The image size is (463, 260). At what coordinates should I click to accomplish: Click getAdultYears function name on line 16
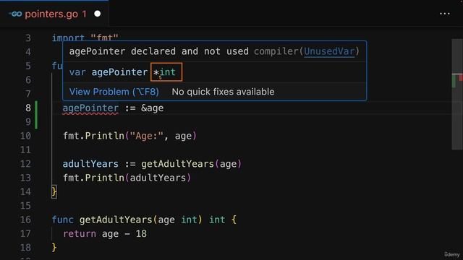[116, 220]
